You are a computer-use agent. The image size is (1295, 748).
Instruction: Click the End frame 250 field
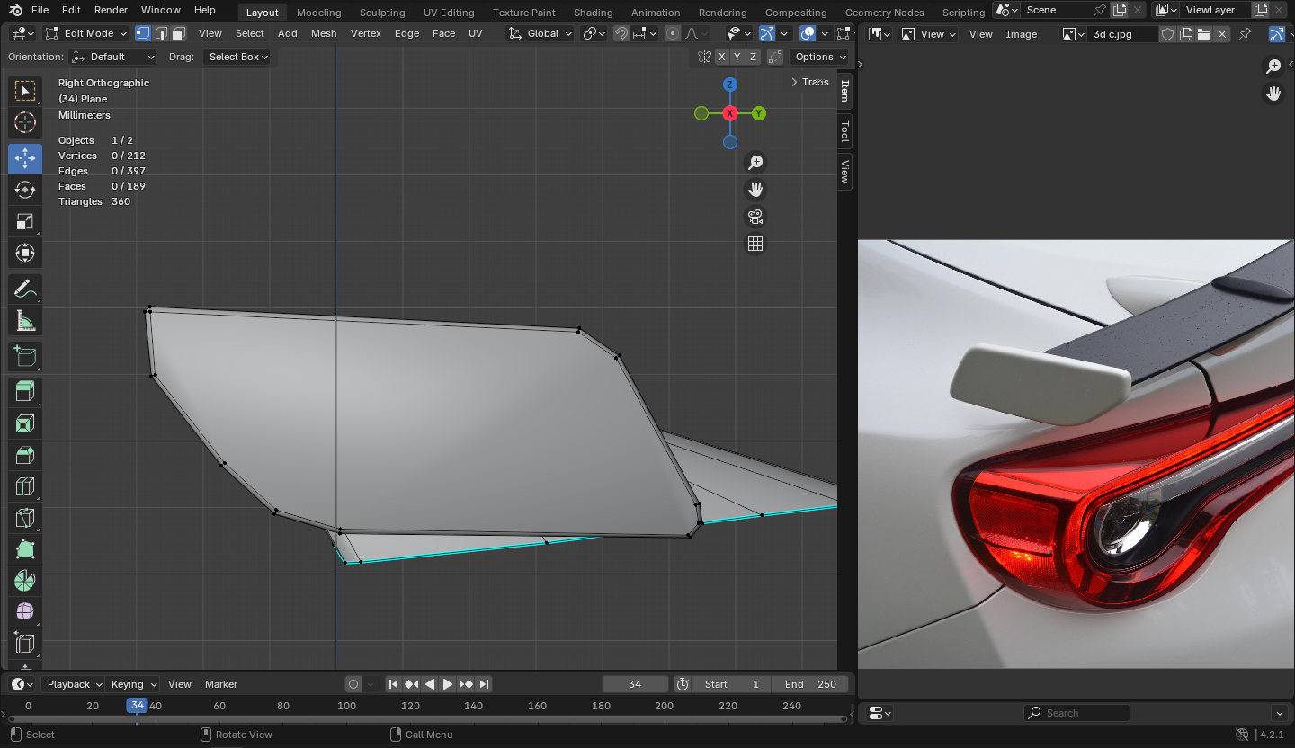[x=809, y=684]
